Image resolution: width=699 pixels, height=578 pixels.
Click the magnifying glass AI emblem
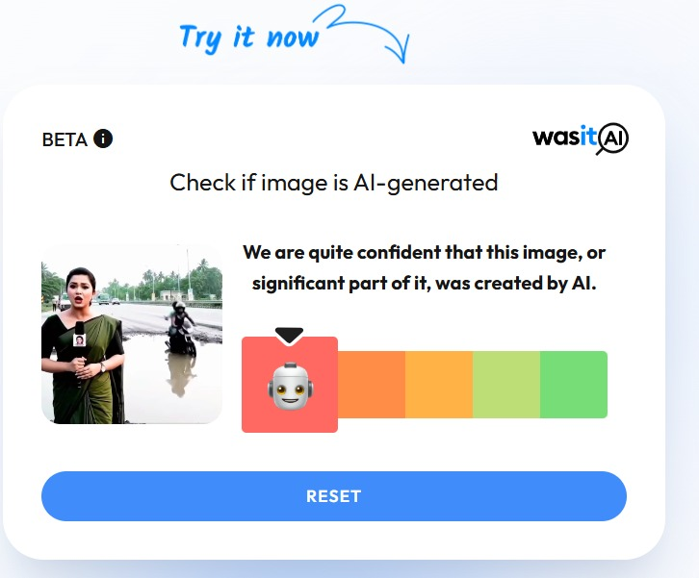612,138
